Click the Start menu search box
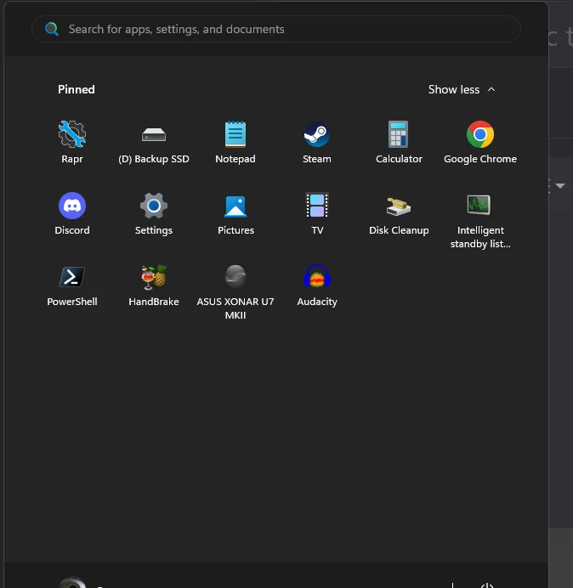573x588 pixels. (x=275, y=29)
